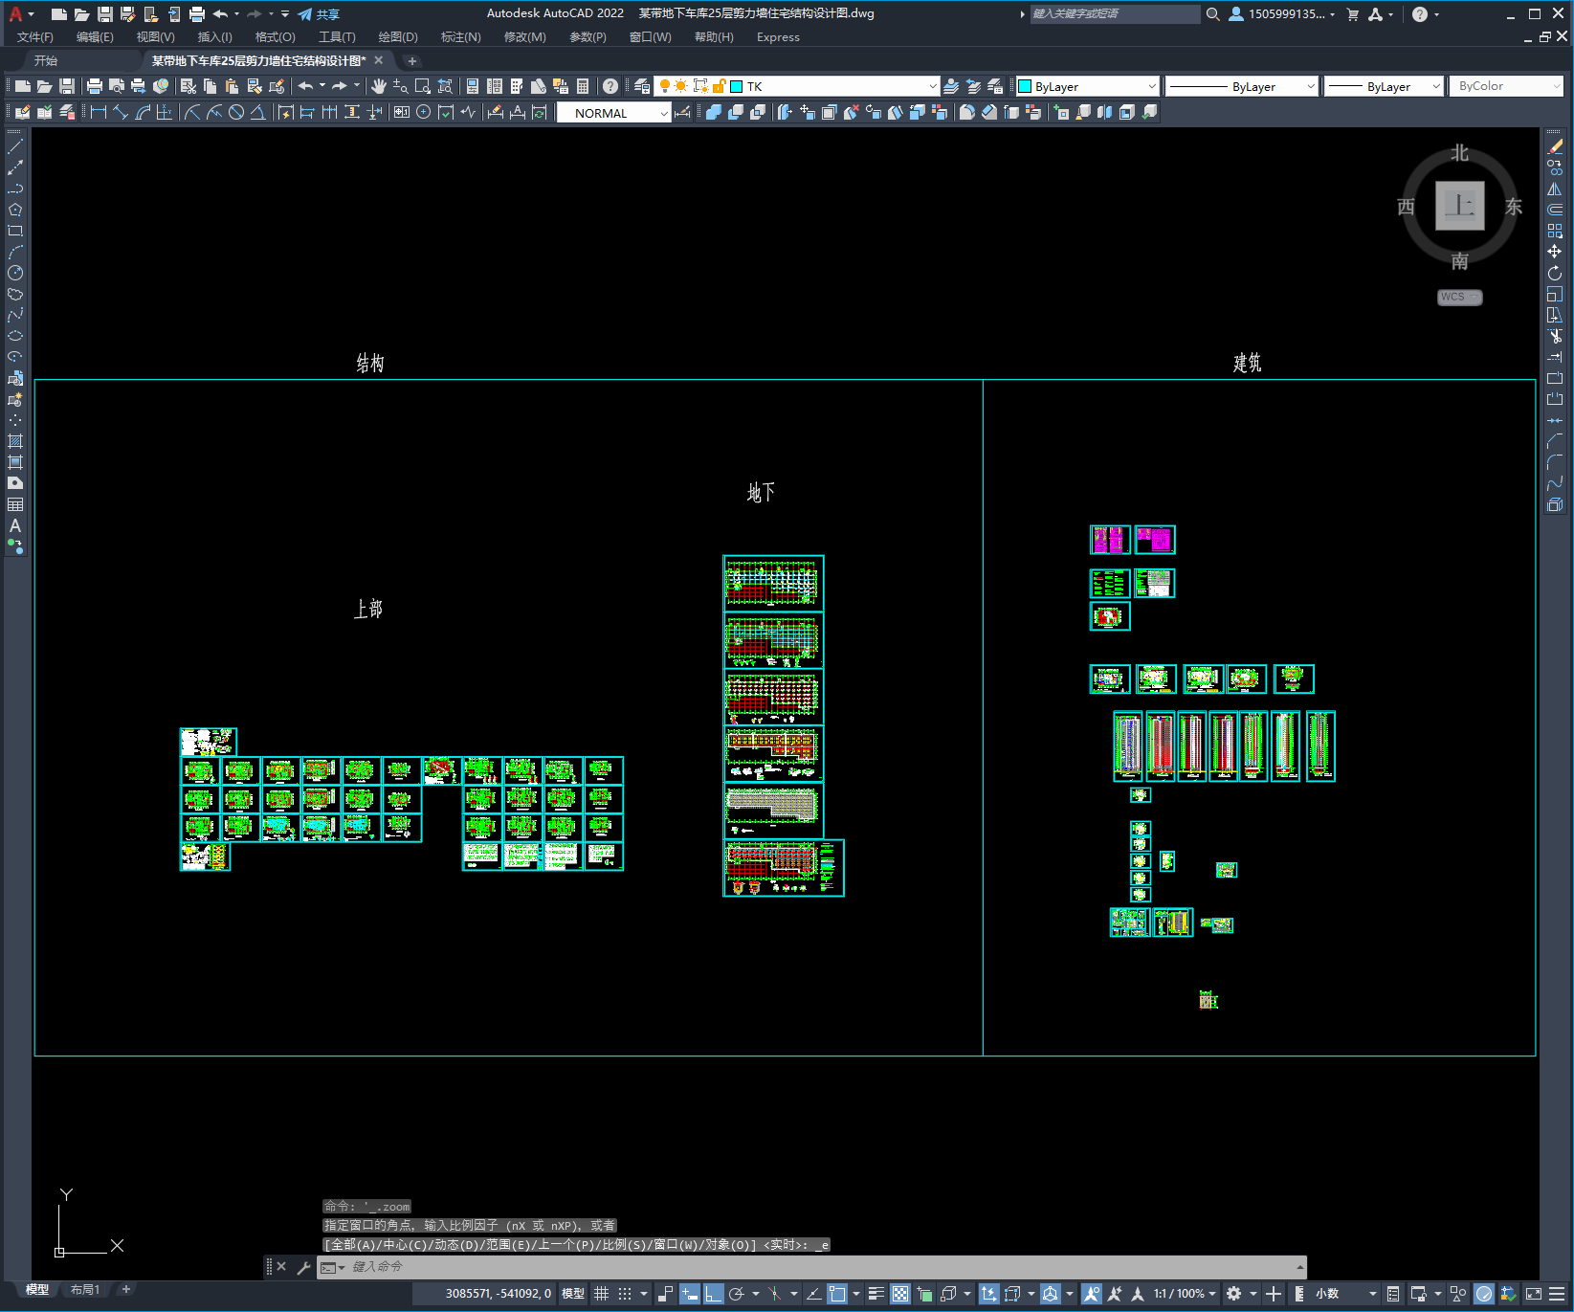
Task: Click the Save icon in quick access toolbar
Action: [x=105, y=14]
